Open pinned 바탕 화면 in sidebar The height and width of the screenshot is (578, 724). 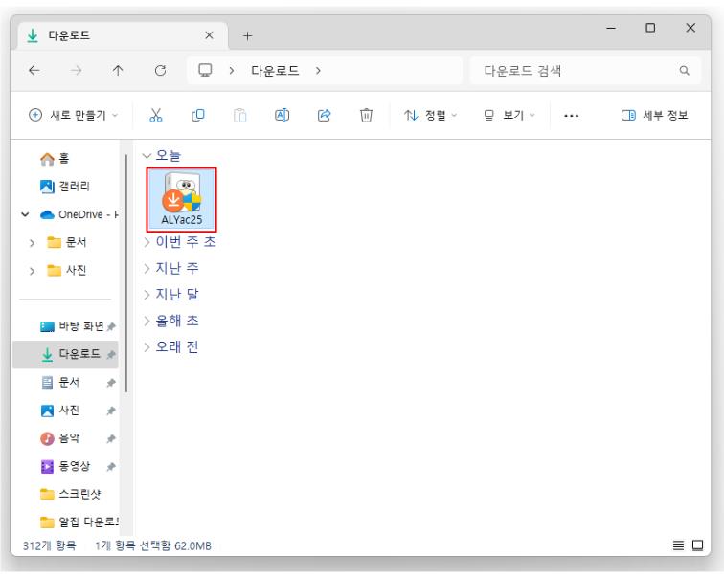[x=72, y=326]
